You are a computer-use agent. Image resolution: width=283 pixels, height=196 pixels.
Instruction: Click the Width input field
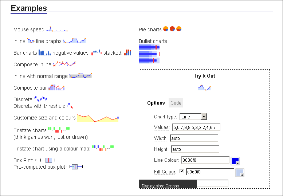(x=194, y=138)
